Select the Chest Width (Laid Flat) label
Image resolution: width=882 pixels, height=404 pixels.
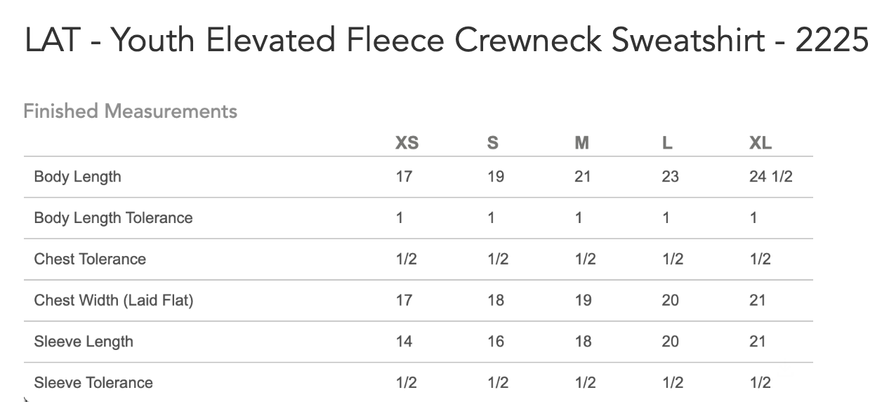(x=114, y=301)
